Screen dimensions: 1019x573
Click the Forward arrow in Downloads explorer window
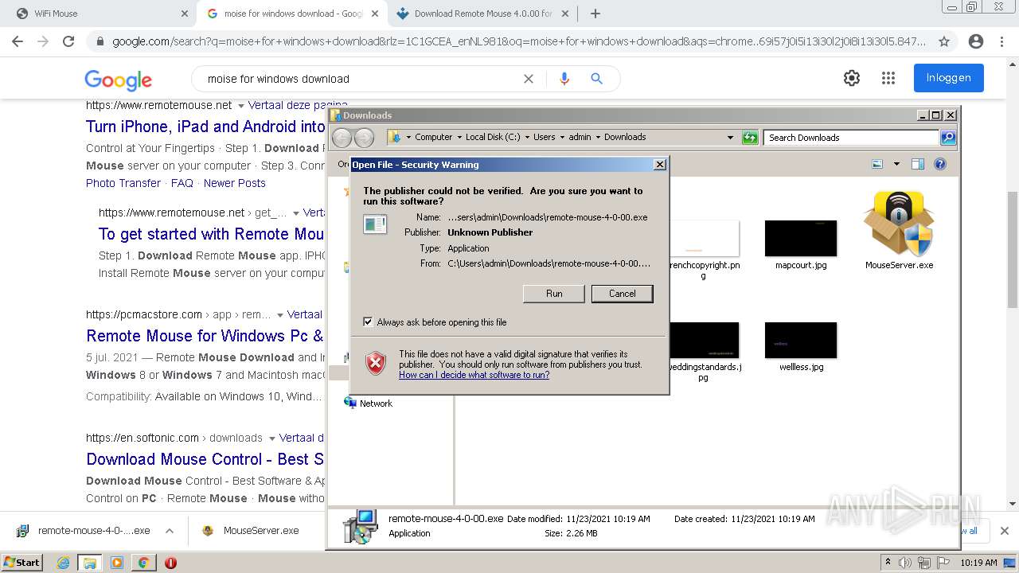click(x=364, y=138)
